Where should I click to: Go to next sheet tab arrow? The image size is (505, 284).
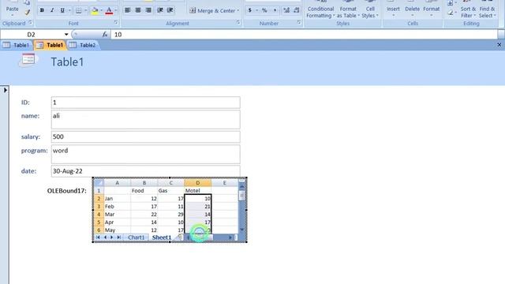tap(112, 237)
